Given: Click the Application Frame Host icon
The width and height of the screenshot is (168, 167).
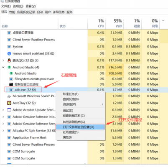Looking at the screenshot, I should coord(9,138).
